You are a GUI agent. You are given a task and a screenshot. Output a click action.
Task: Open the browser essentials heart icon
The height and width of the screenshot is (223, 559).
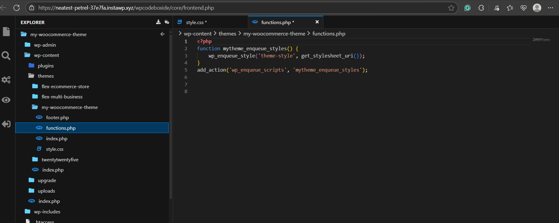tap(523, 8)
